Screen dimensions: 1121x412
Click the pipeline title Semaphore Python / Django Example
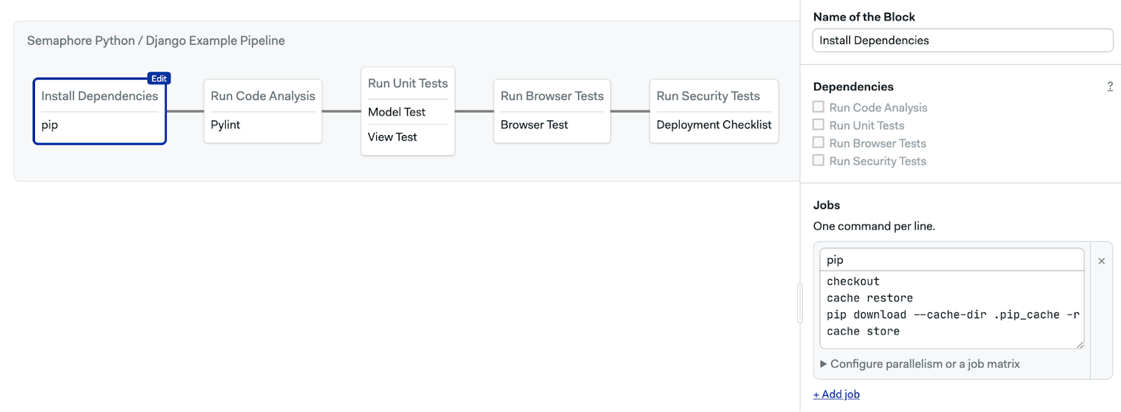tap(156, 41)
